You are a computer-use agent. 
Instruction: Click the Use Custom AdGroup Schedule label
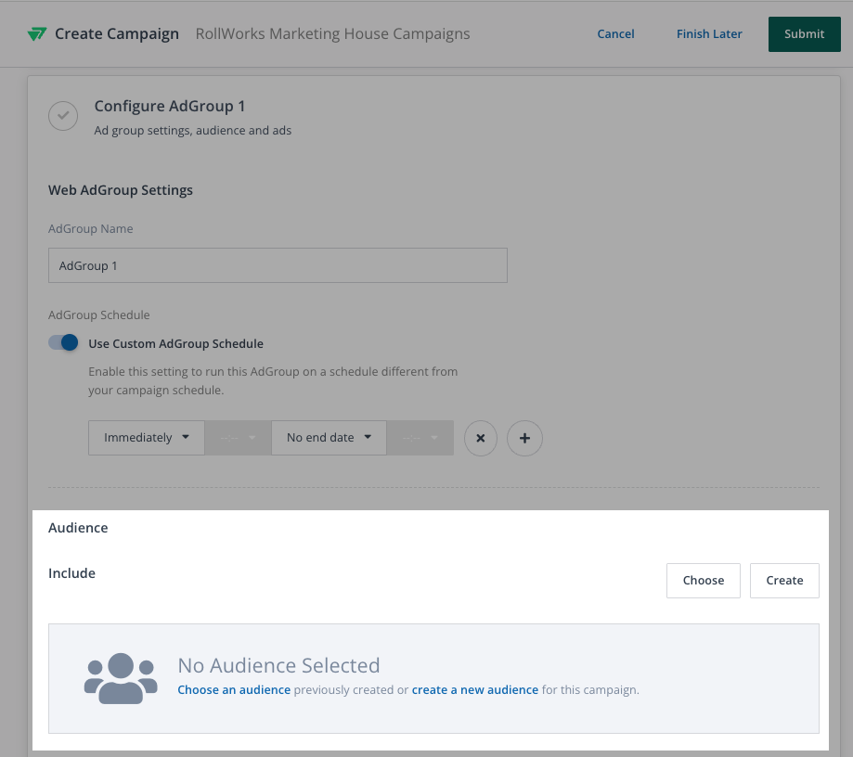point(175,343)
